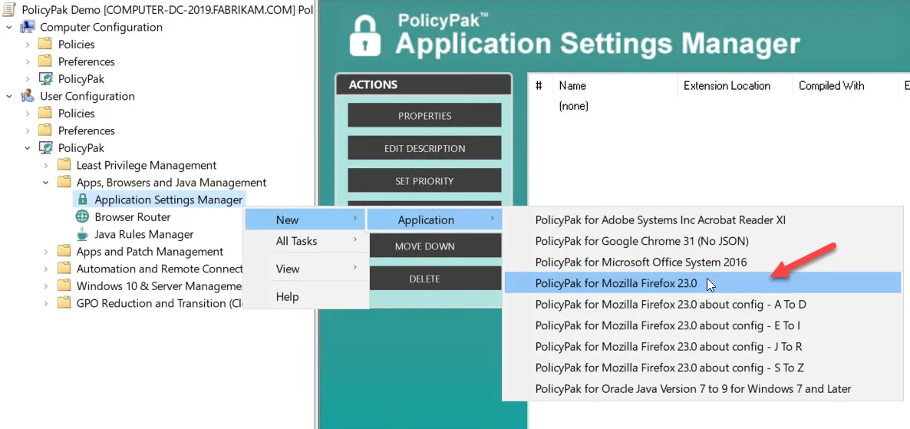Click the PolicyPak Demo root icon

click(x=10, y=11)
